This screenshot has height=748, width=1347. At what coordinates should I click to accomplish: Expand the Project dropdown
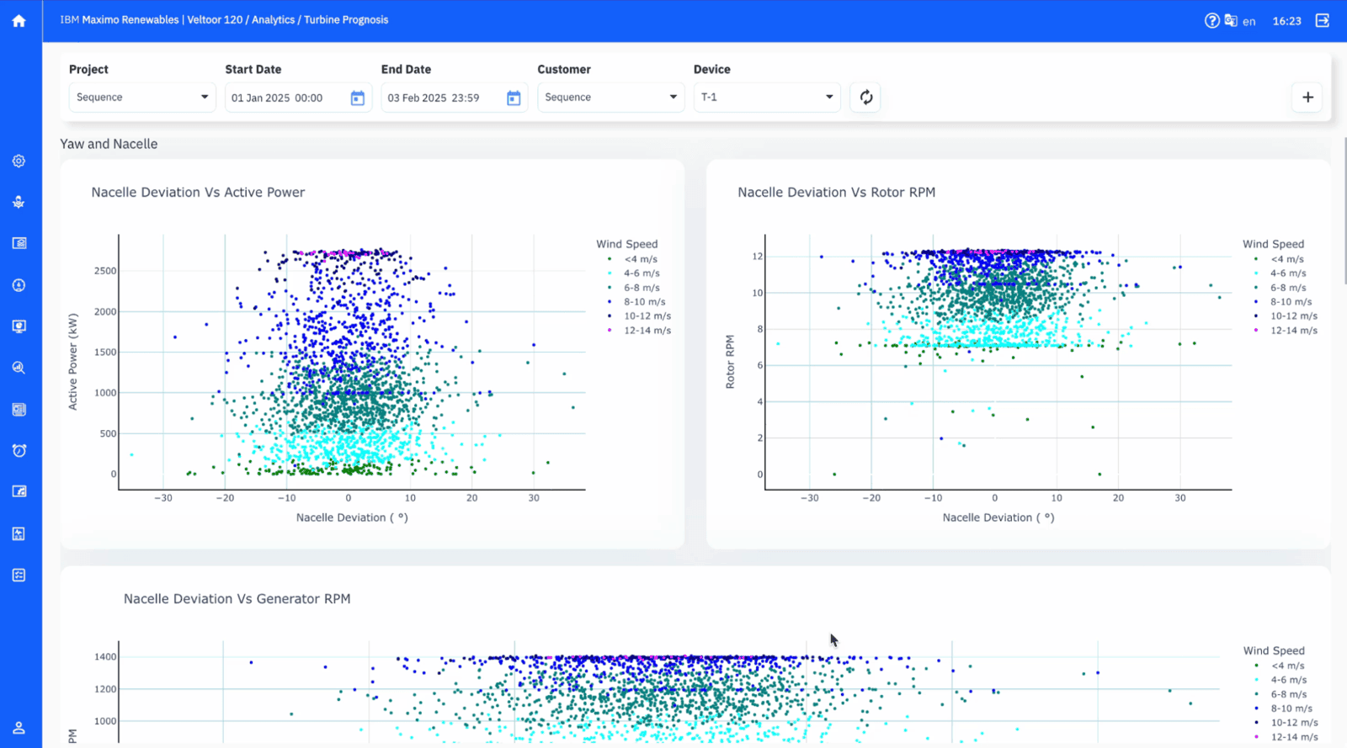[141, 98]
